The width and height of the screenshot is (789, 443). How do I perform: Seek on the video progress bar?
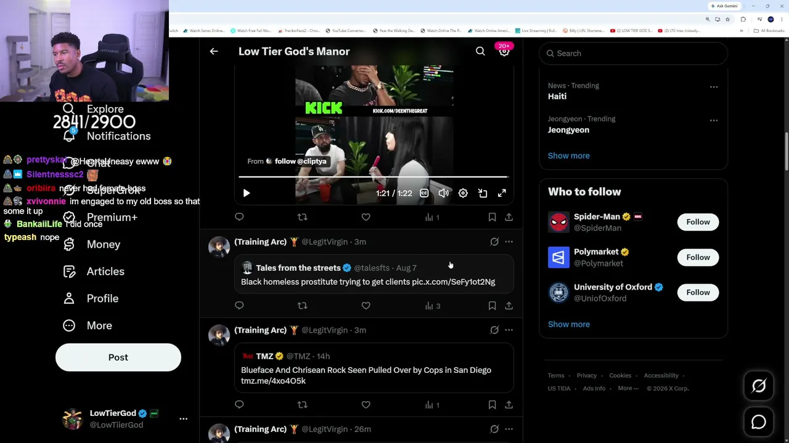[373, 177]
